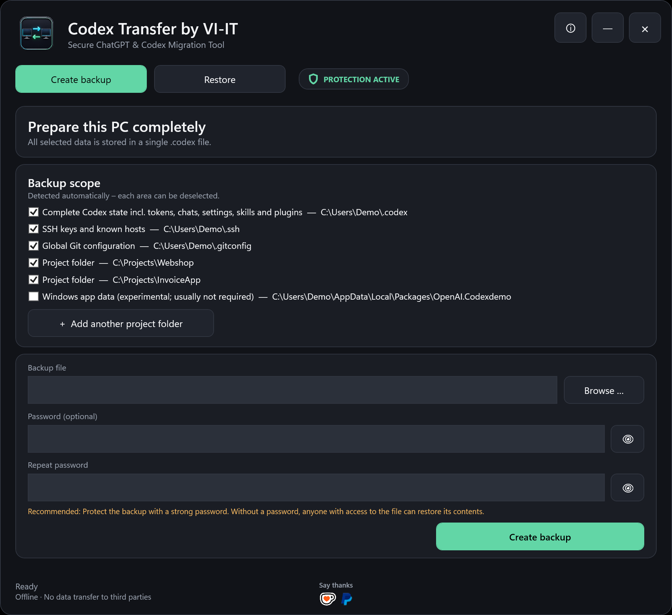Click the Detected automatically hint text
672x615 pixels.
124,196
